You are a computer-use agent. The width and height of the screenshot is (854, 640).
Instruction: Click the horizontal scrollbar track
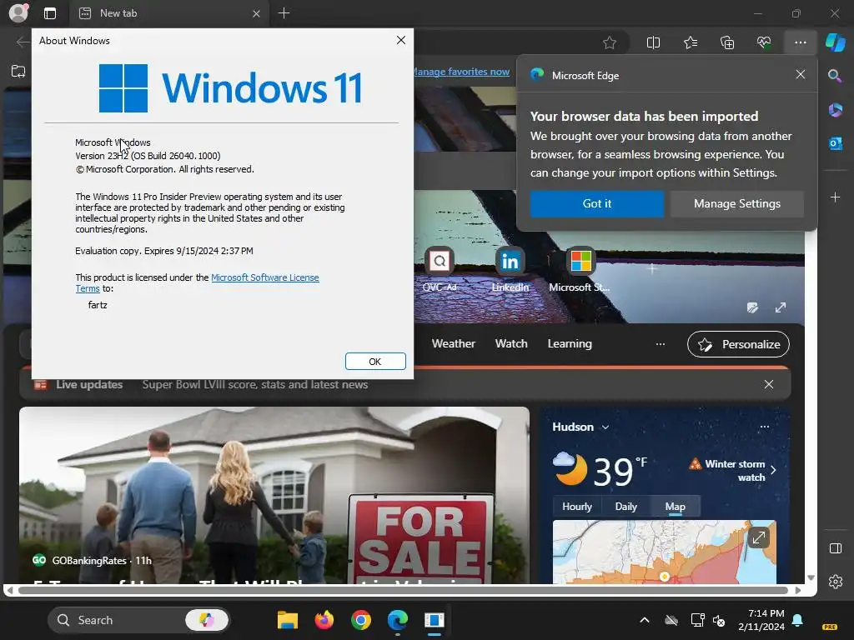[403, 590]
